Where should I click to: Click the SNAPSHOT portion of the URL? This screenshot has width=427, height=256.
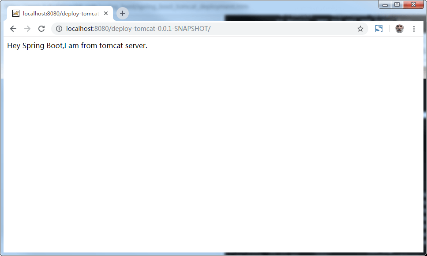tap(191, 29)
